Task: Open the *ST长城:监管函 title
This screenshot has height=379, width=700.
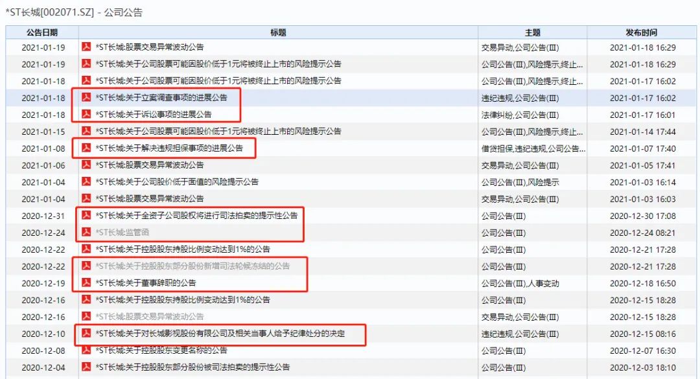Action: pos(122,232)
